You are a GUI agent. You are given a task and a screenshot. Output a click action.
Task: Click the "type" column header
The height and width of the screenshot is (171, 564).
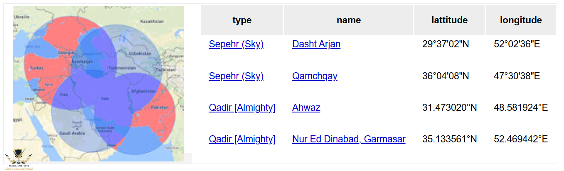pyautogui.click(x=242, y=20)
